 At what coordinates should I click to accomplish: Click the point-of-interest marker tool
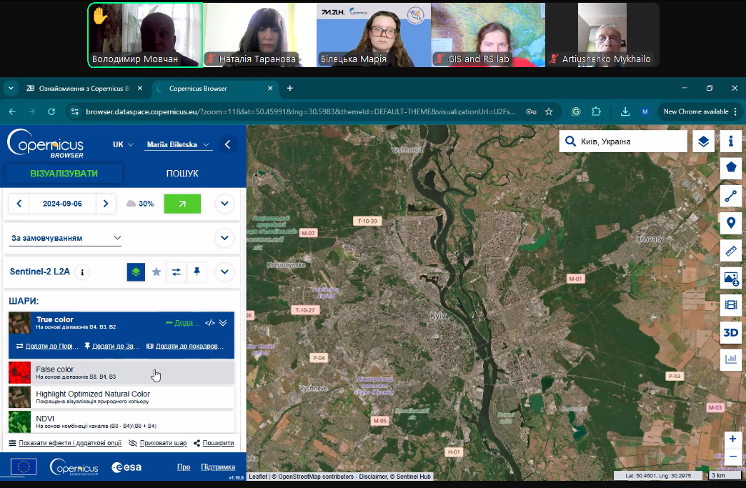730,223
